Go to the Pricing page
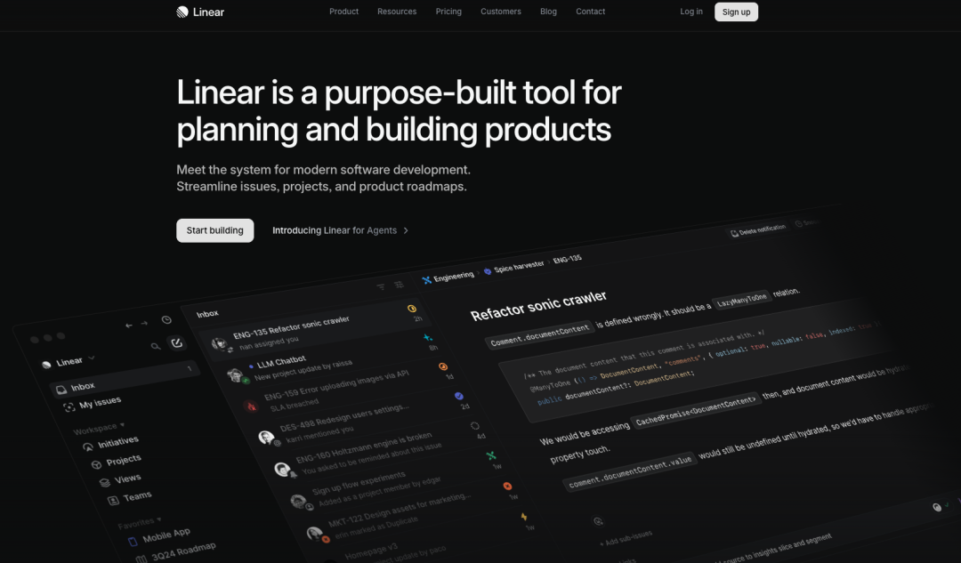This screenshot has width=961, height=563. point(448,12)
